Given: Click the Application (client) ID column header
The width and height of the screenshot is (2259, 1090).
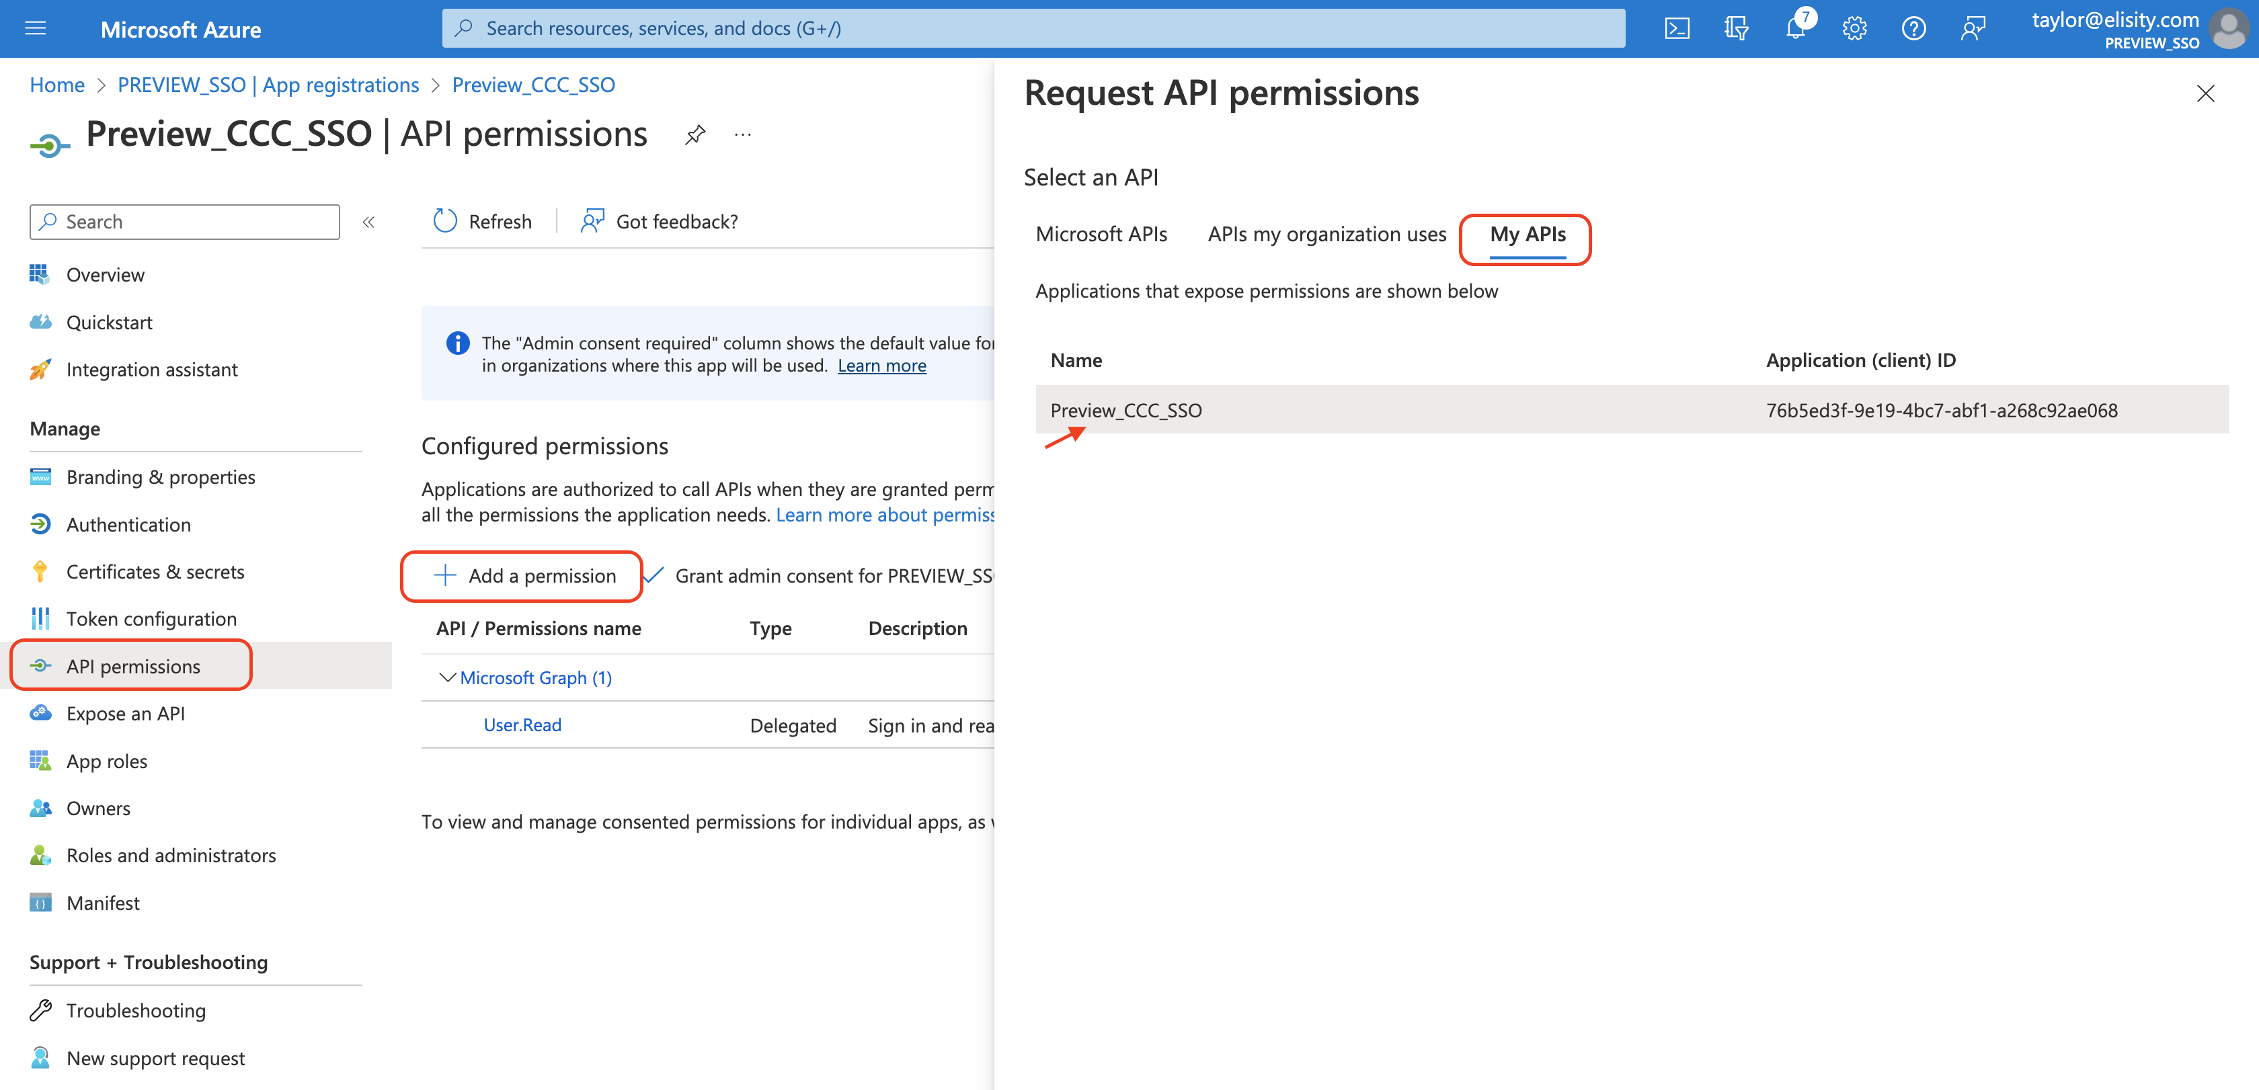Looking at the screenshot, I should point(1860,360).
